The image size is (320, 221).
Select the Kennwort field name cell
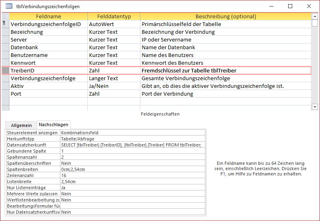point(48,63)
